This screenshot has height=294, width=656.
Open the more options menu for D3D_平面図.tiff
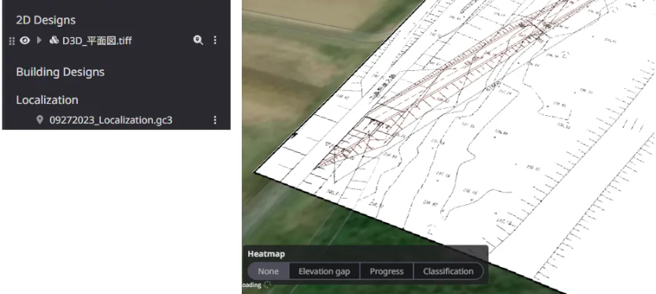215,40
